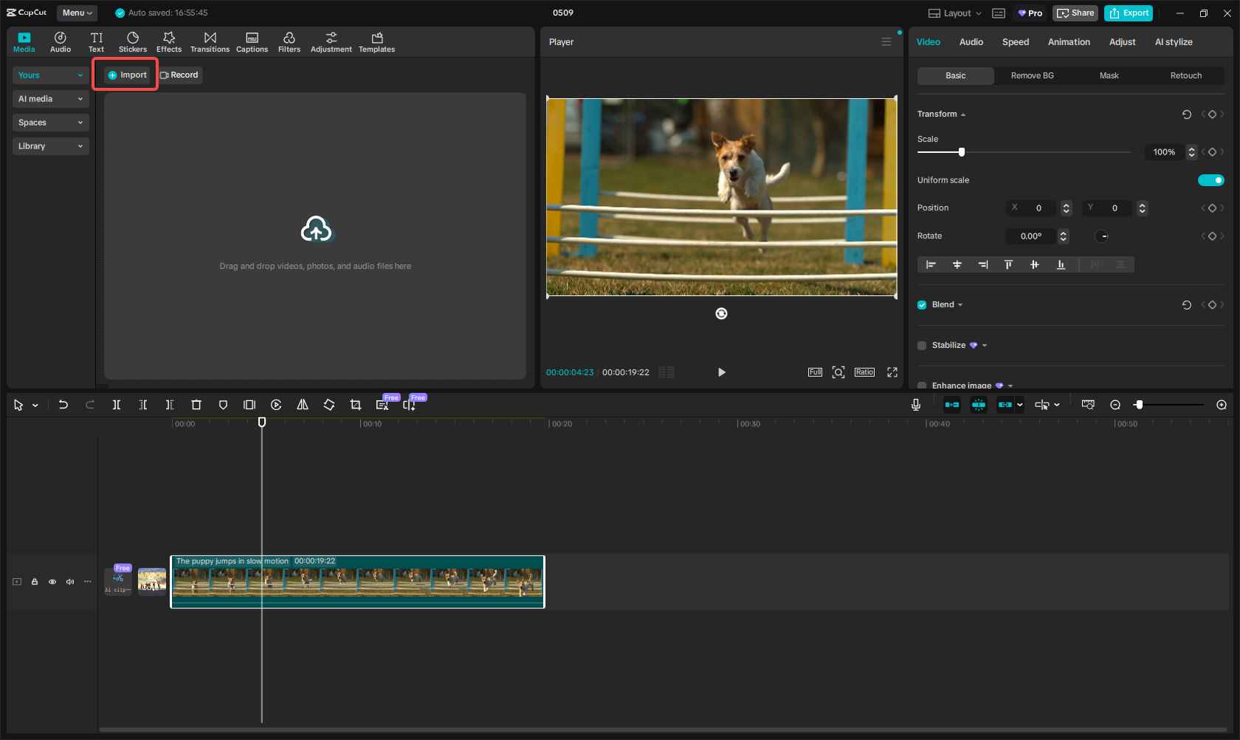The width and height of the screenshot is (1240, 740).
Task: Select the Split tool in the timeline toolbar
Action: tap(116, 405)
